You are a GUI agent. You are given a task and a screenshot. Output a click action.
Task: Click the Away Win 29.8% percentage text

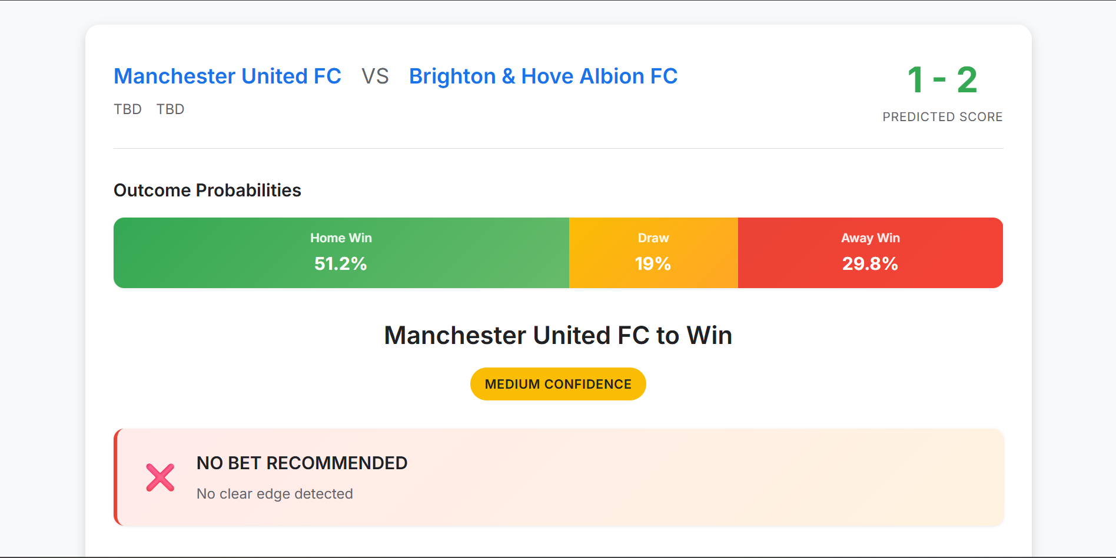coord(870,264)
